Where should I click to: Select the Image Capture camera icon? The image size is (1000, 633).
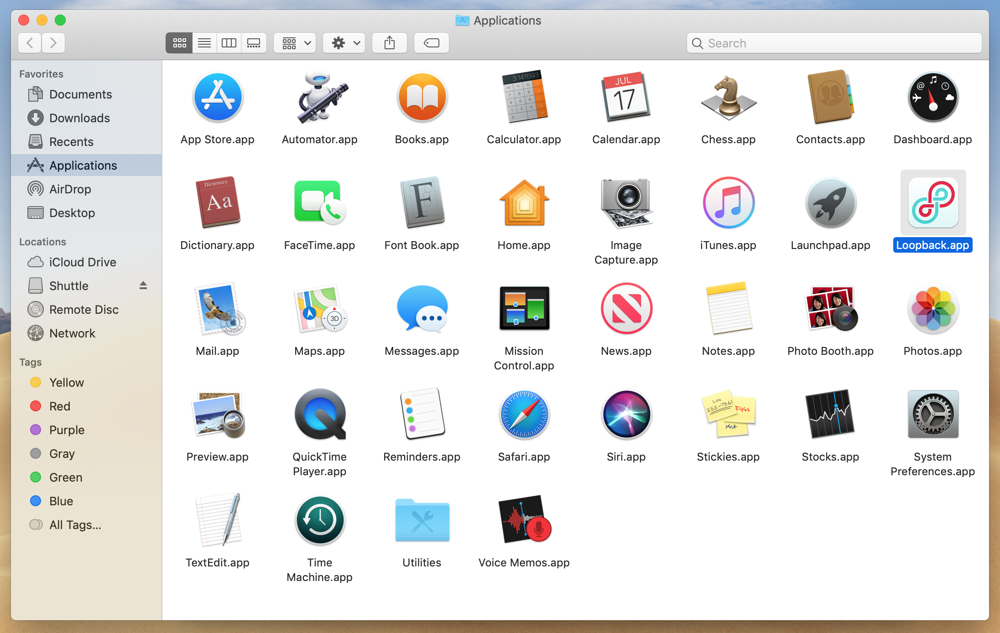click(x=626, y=202)
